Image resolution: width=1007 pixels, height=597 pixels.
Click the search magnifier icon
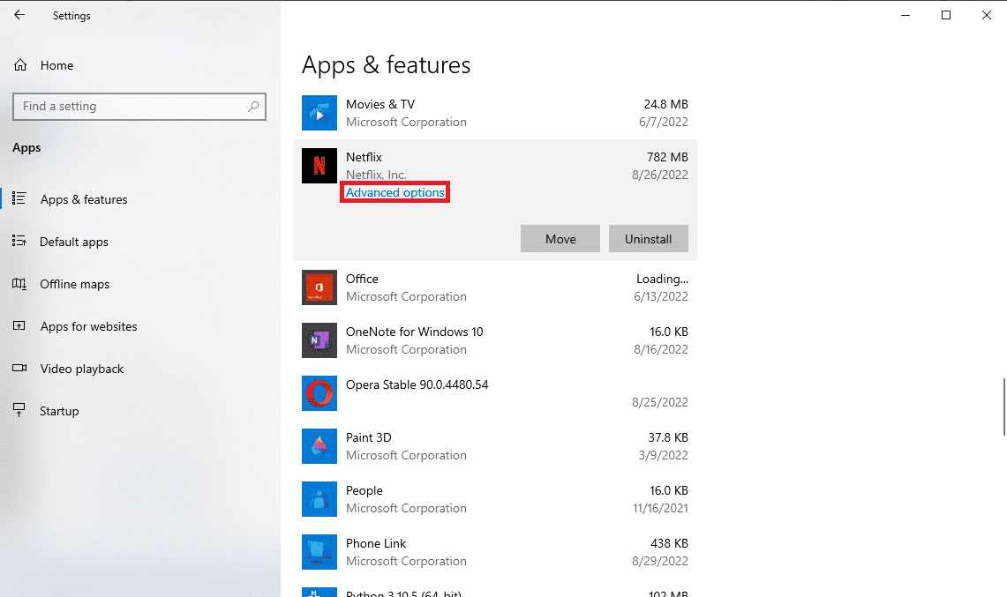click(x=253, y=107)
